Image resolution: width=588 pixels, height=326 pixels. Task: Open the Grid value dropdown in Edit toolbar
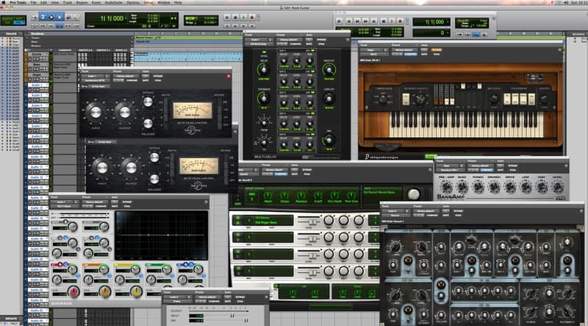coord(215,18)
